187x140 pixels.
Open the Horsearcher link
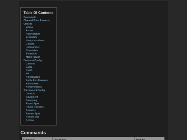tap(33, 47)
